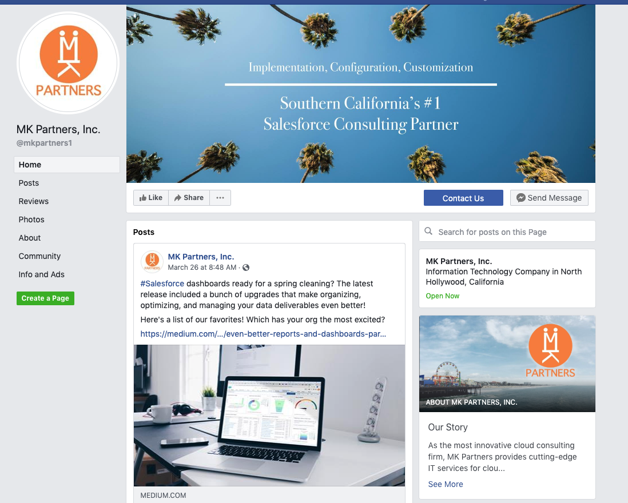The width and height of the screenshot is (628, 503).
Task: Open the medium.com article link
Action: pyautogui.click(x=263, y=334)
